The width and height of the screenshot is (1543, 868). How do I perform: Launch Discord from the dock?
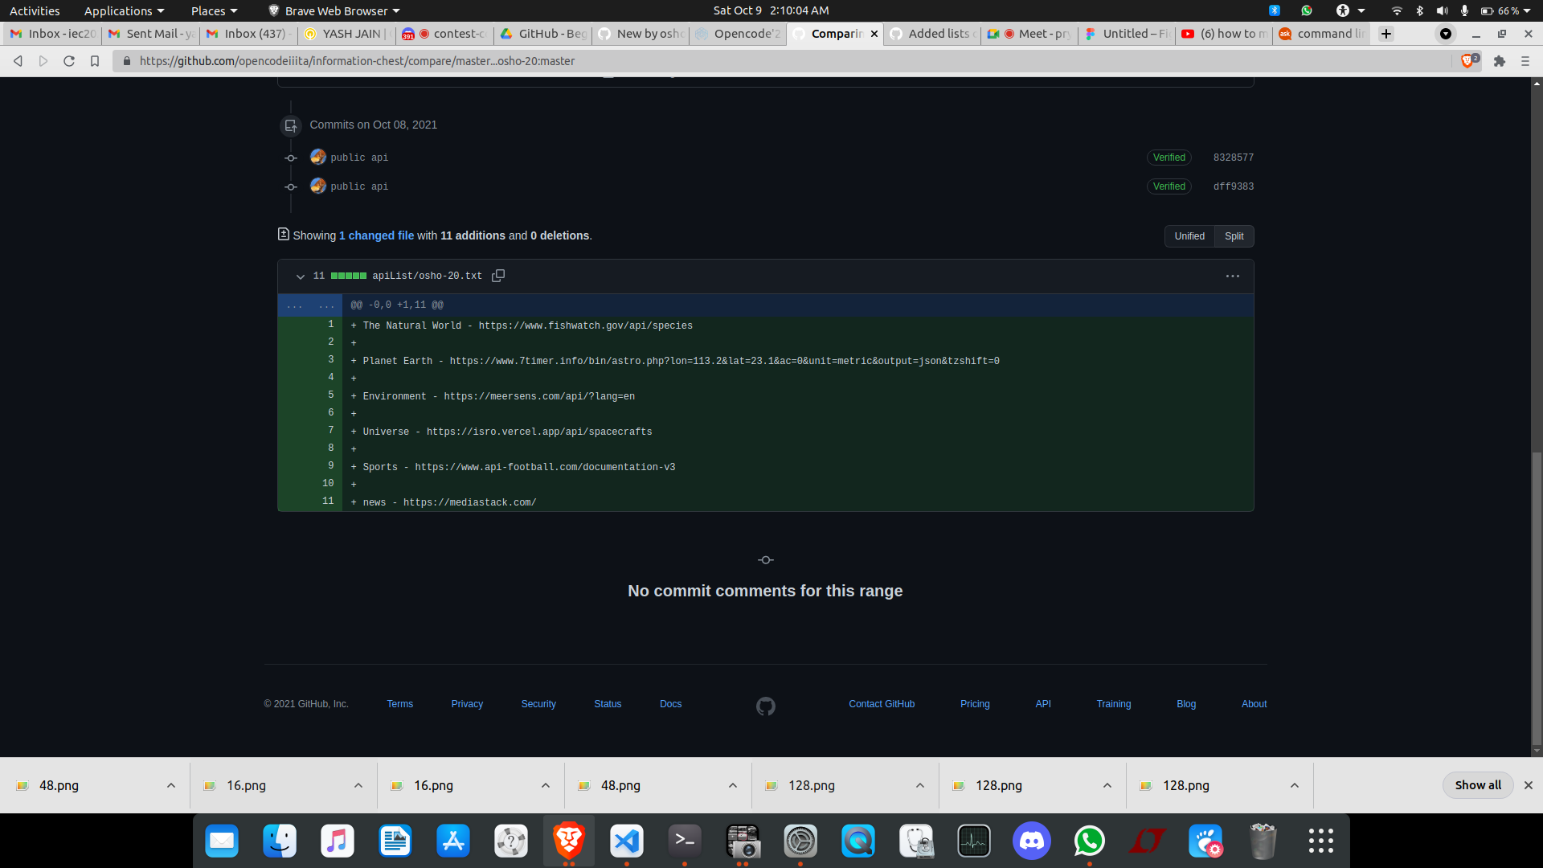[x=1031, y=841]
